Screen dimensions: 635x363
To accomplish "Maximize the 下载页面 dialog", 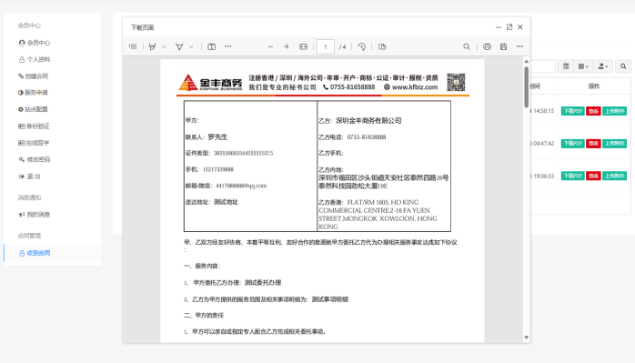I will point(509,27).
